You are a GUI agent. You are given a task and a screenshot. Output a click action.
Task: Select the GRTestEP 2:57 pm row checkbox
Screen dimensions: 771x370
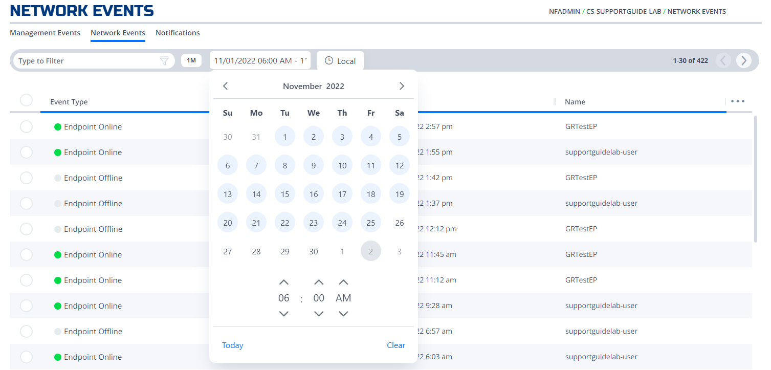point(26,126)
